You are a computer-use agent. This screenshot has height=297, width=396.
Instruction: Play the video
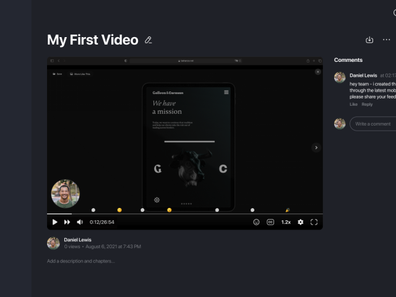tap(55, 222)
